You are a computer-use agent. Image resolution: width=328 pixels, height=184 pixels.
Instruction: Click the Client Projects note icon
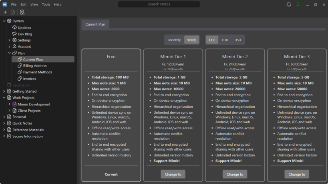point(14,111)
